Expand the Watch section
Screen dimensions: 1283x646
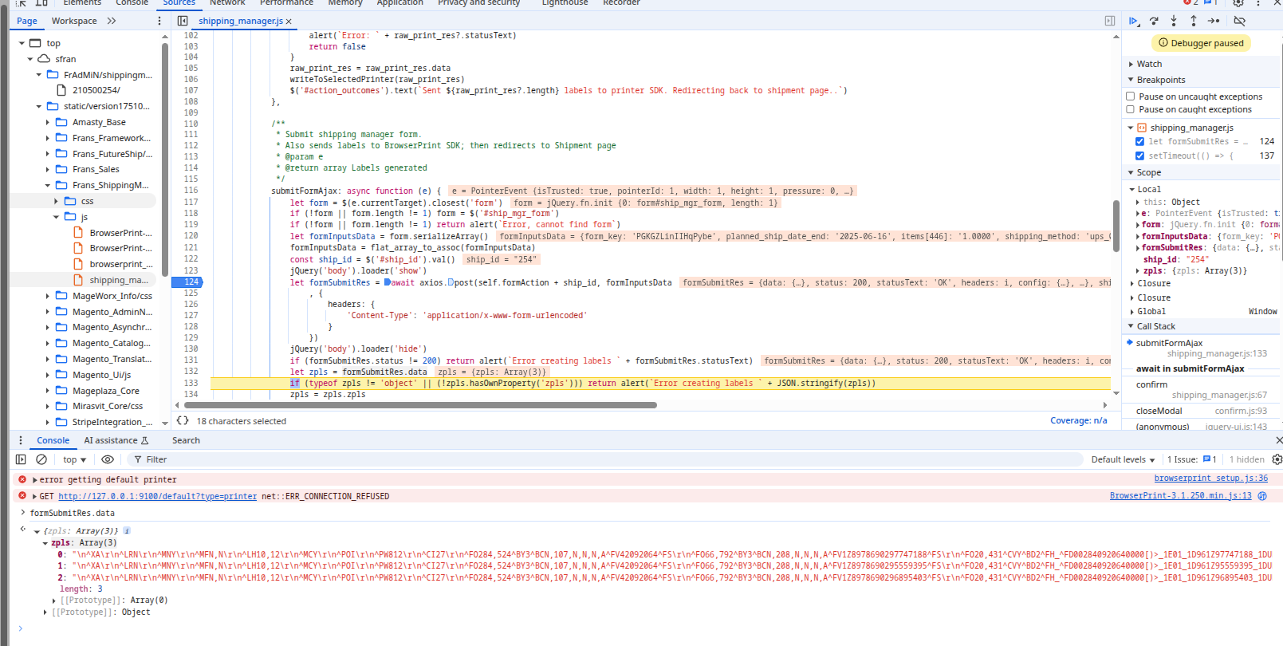(x=1148, y=64)
